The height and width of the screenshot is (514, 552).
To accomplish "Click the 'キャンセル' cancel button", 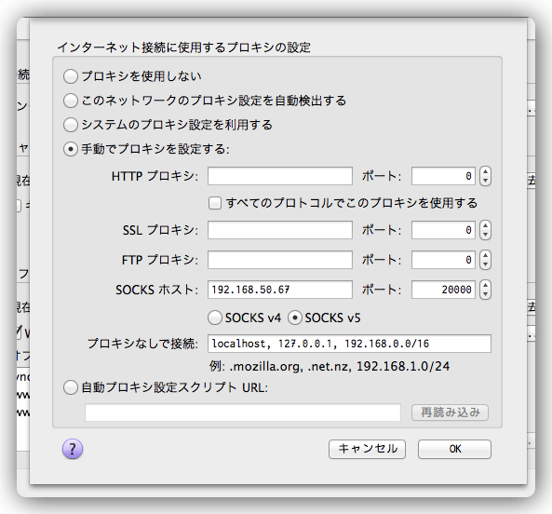I will [x=367, y=449].
